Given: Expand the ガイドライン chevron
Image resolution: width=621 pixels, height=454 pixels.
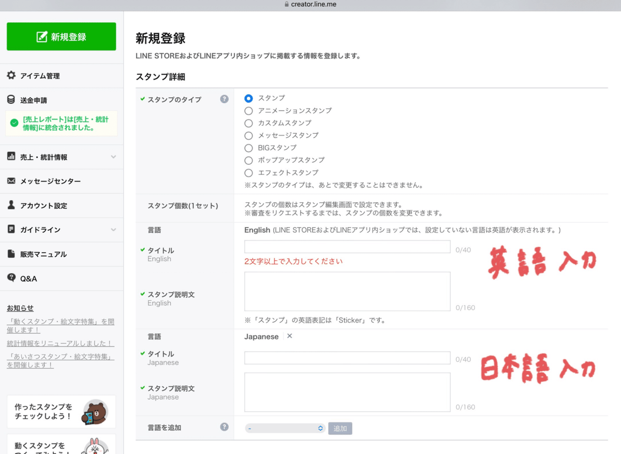Looking at the screenshot, I should (113, 230).
